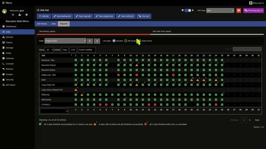Open Clients in the sidebar
This screenshot has height=149, width=266.
click(17, 42)
